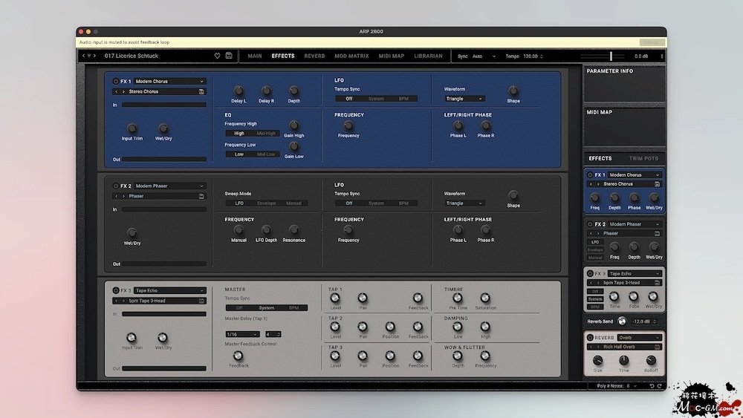Click Settings button in the mute warning bar

click(651, 42)
